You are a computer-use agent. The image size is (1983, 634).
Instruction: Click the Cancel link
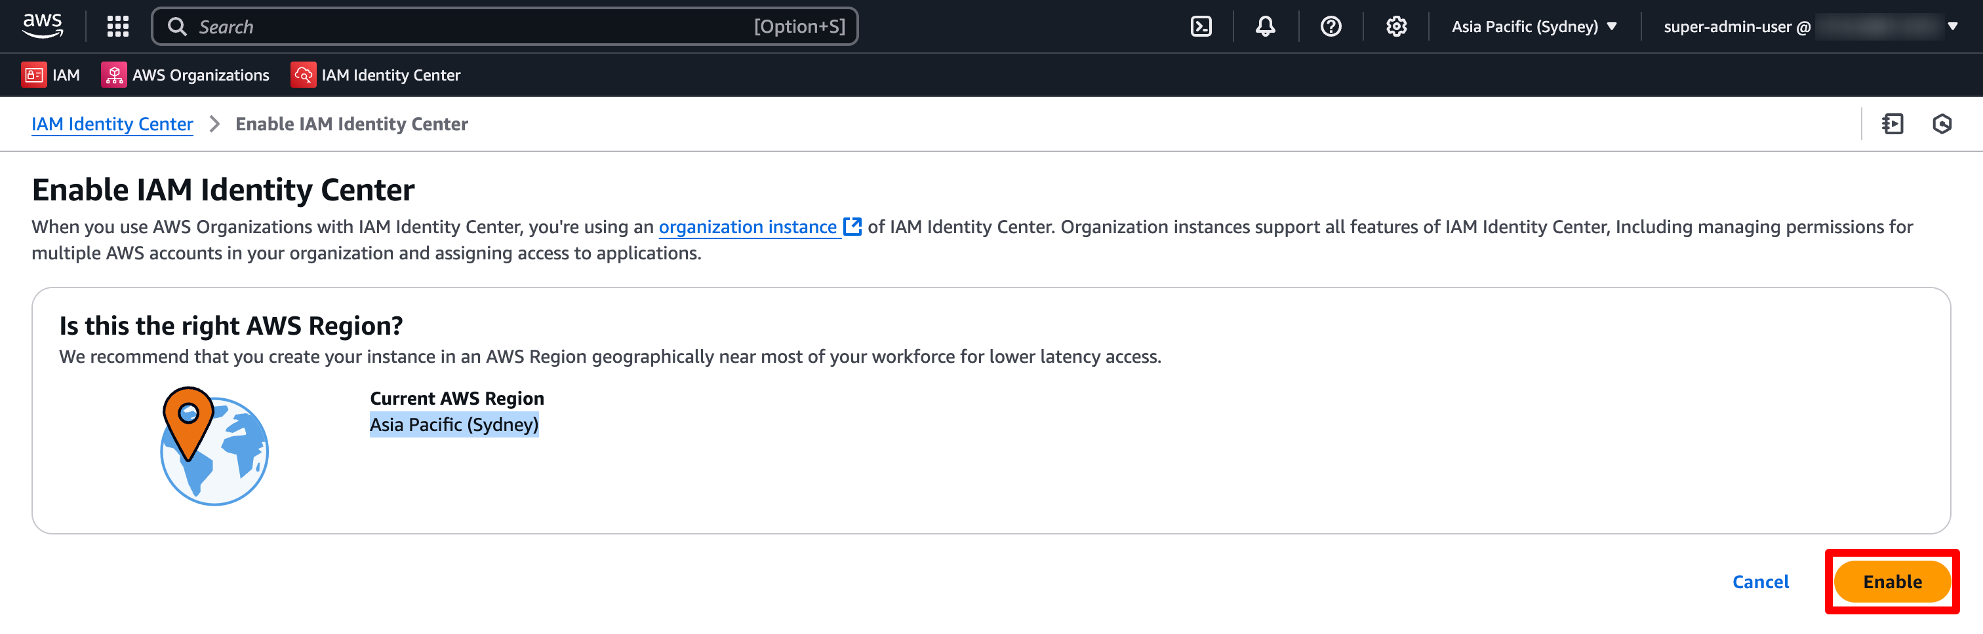pos(1761,582)
